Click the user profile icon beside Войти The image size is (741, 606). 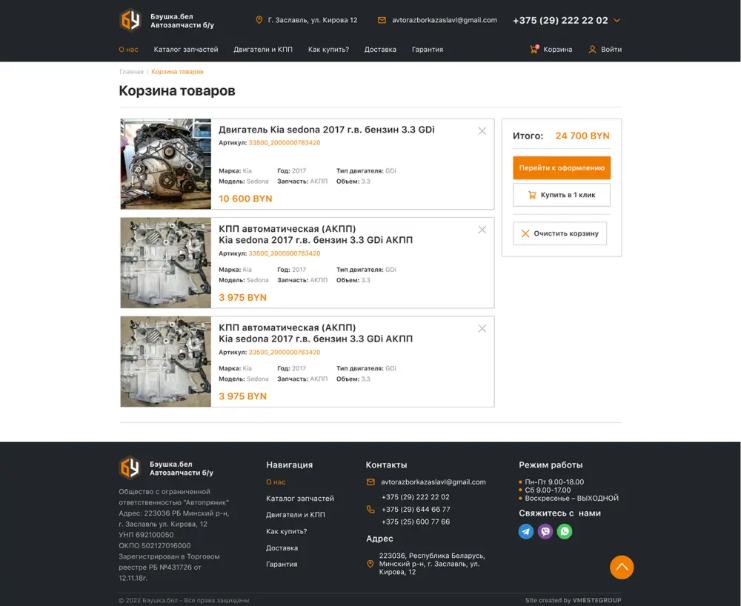tap(592, 49)
